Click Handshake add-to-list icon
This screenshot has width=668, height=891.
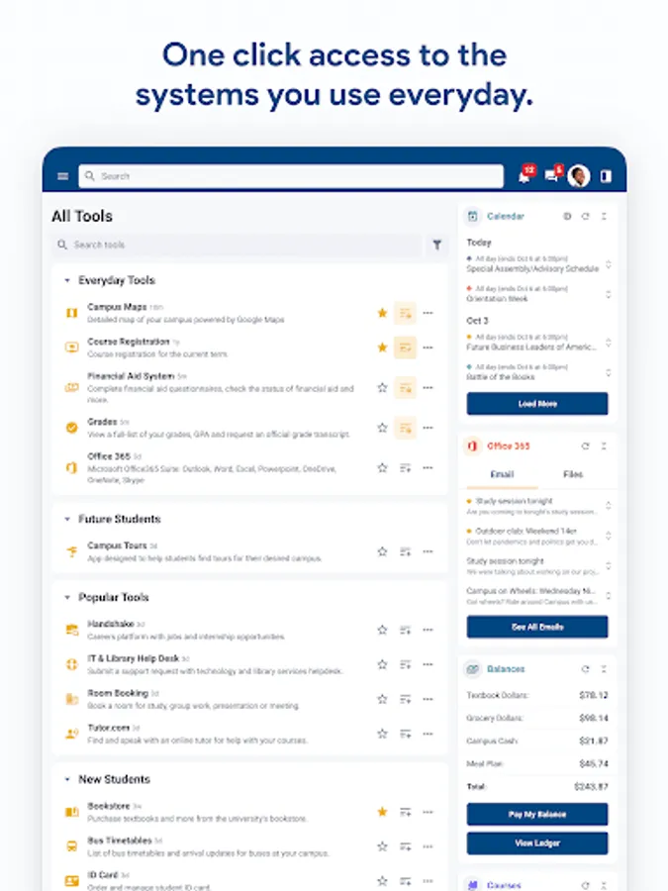click(x=405, y=630)
